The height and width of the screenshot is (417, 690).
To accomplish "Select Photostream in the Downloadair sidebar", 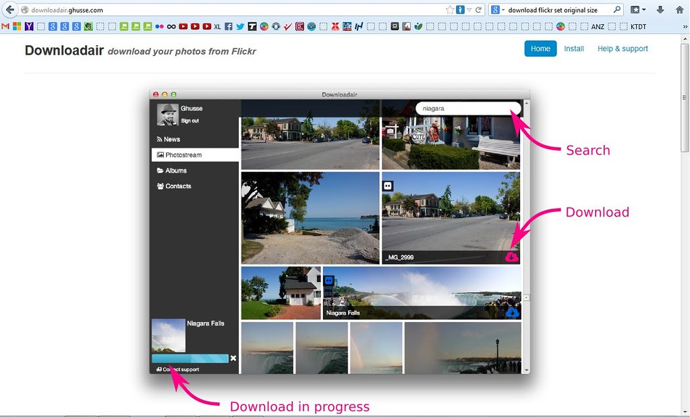I will point(196,155).
